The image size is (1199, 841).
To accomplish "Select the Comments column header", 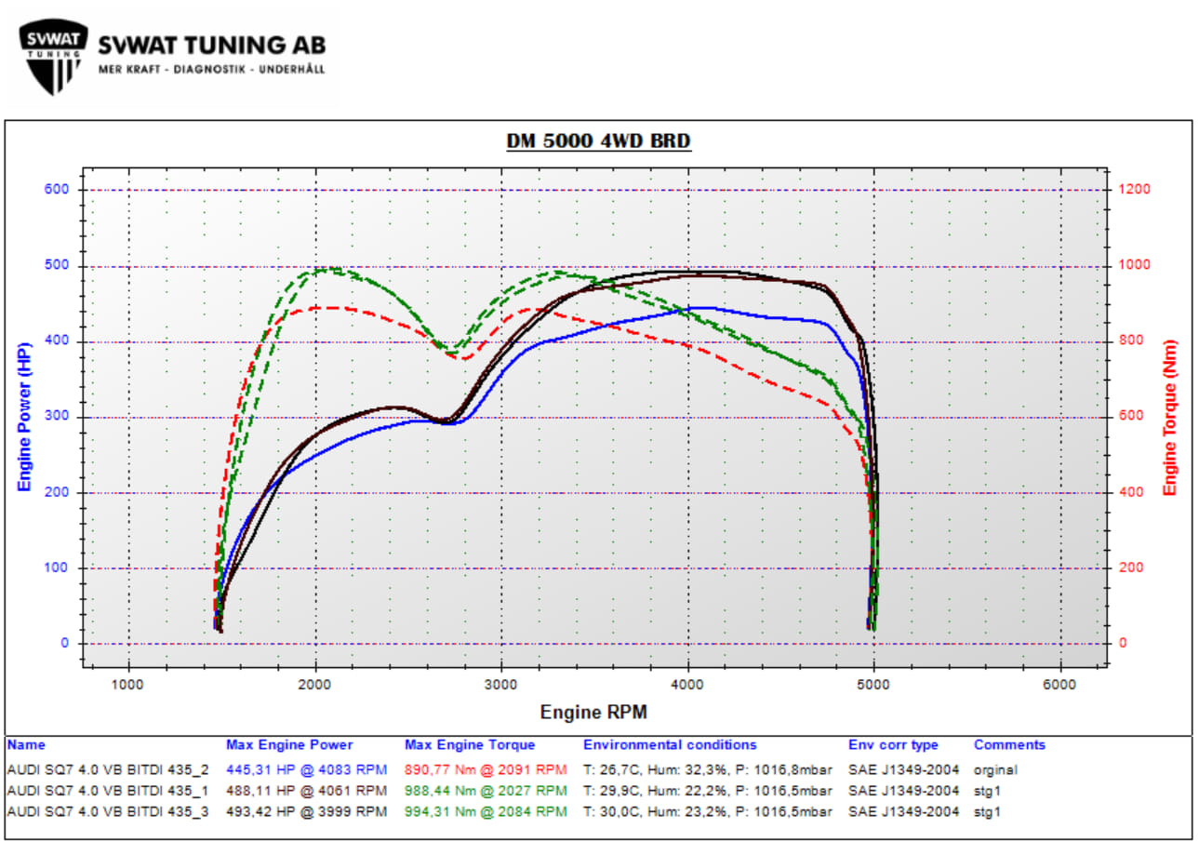I will click(1009, 745).
